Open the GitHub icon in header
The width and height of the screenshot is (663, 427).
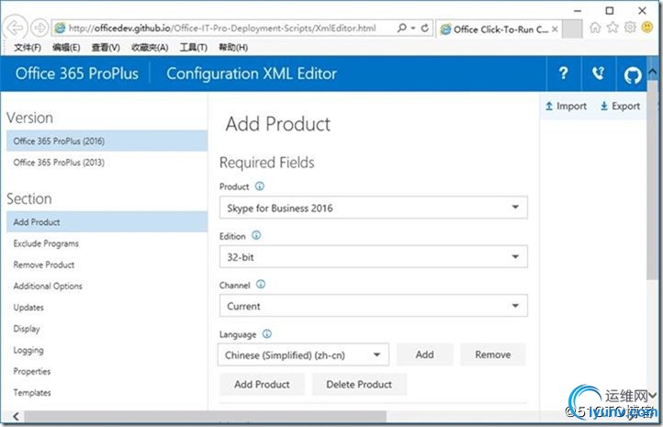pos(632,74)
